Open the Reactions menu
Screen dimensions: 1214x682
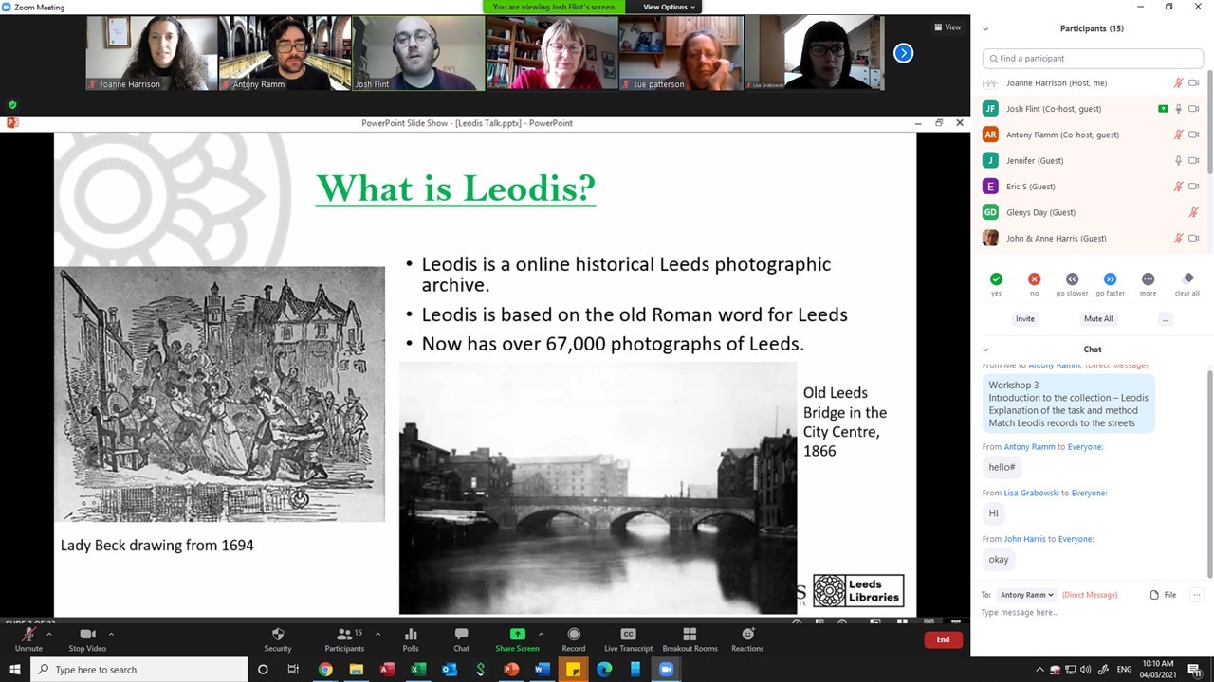click(x=747, y=635)
